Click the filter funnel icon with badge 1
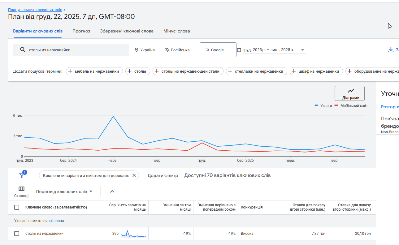Image resolution: width=399 pixels, height=245 pixels. pyautogui.click(x=22, y=175)
